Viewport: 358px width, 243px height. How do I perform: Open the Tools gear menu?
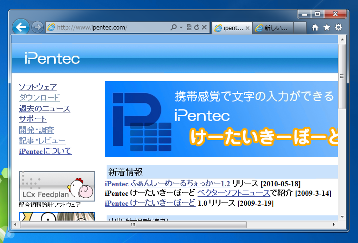(x=338, y=28)
